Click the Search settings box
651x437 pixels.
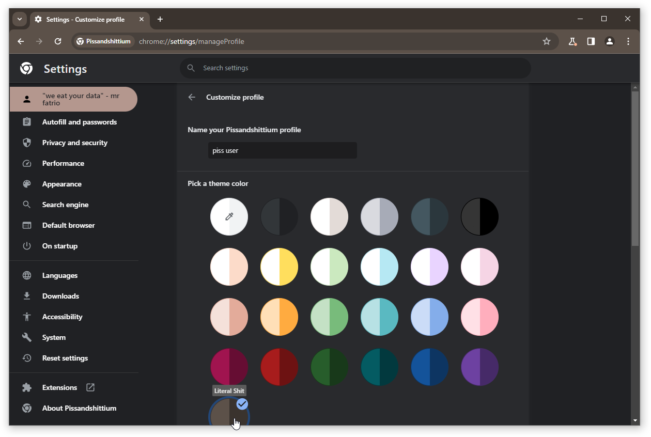(355, 68)
